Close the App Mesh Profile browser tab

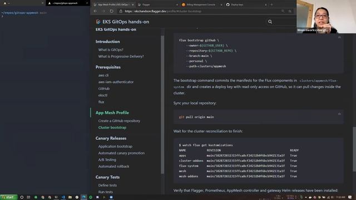[x=133, y=4]
